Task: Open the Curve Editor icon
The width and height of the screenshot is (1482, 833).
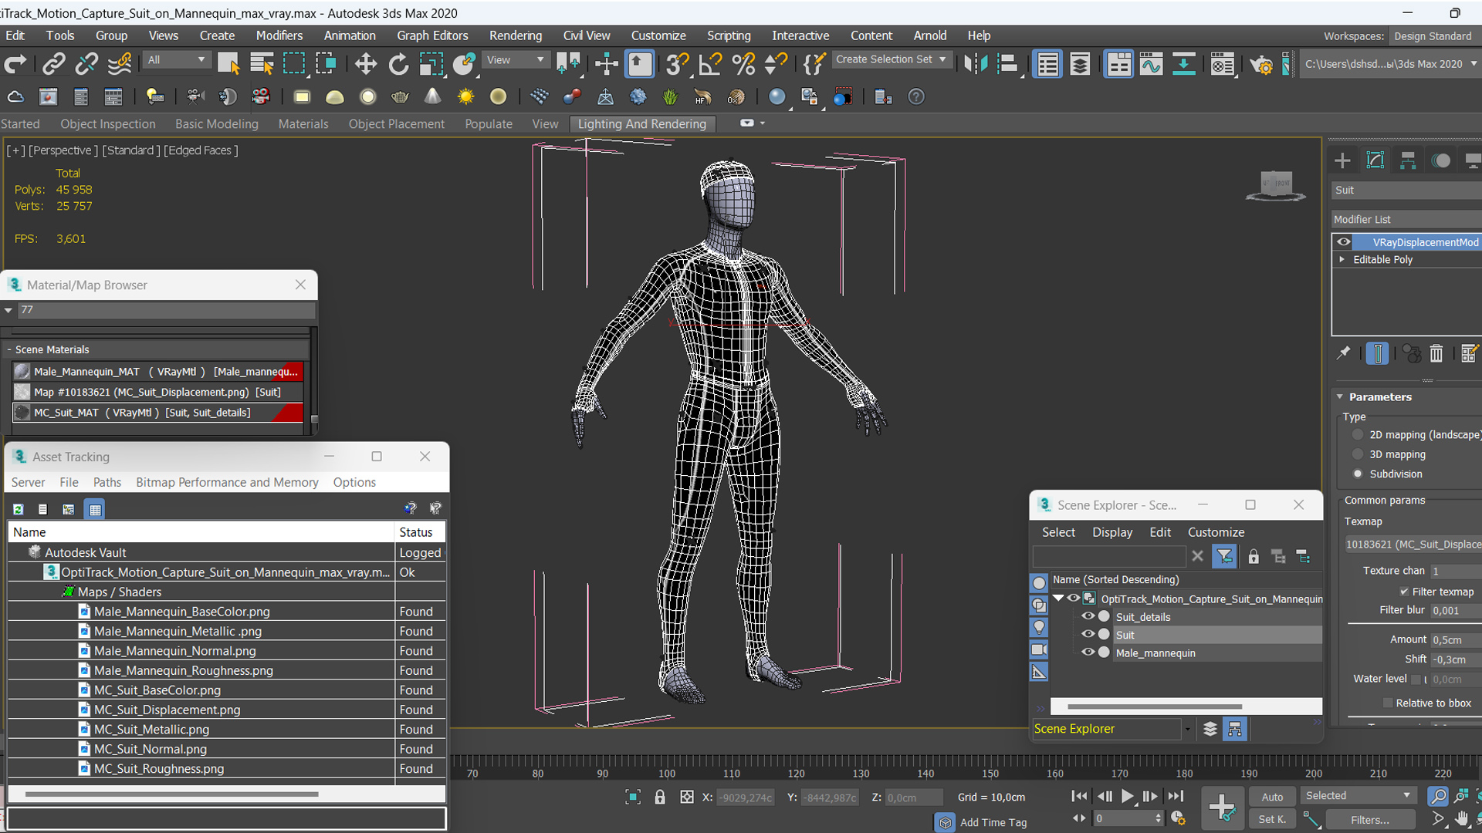Action: [1150, 64]
